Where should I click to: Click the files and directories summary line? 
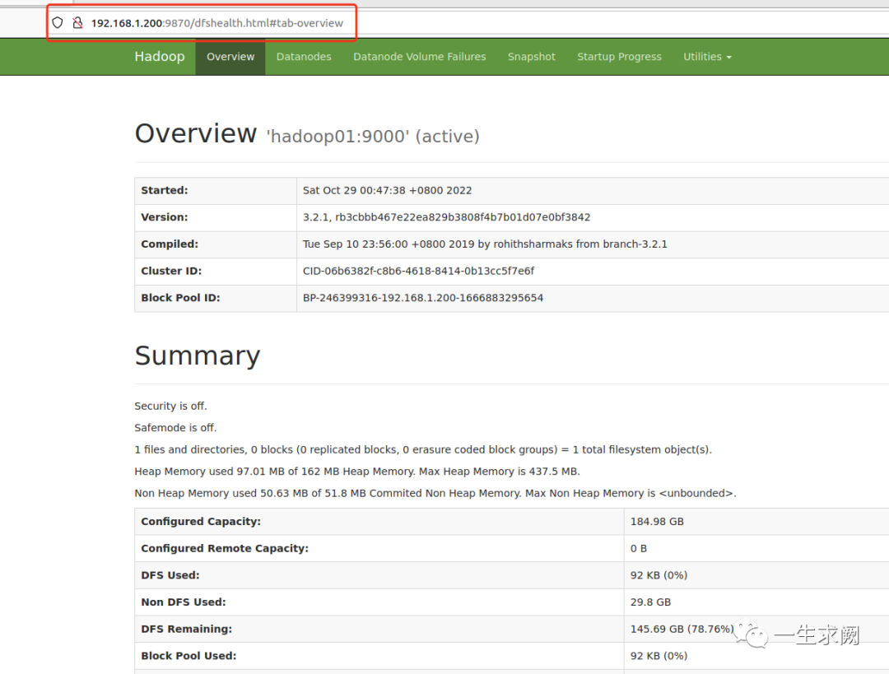(423, 449)
